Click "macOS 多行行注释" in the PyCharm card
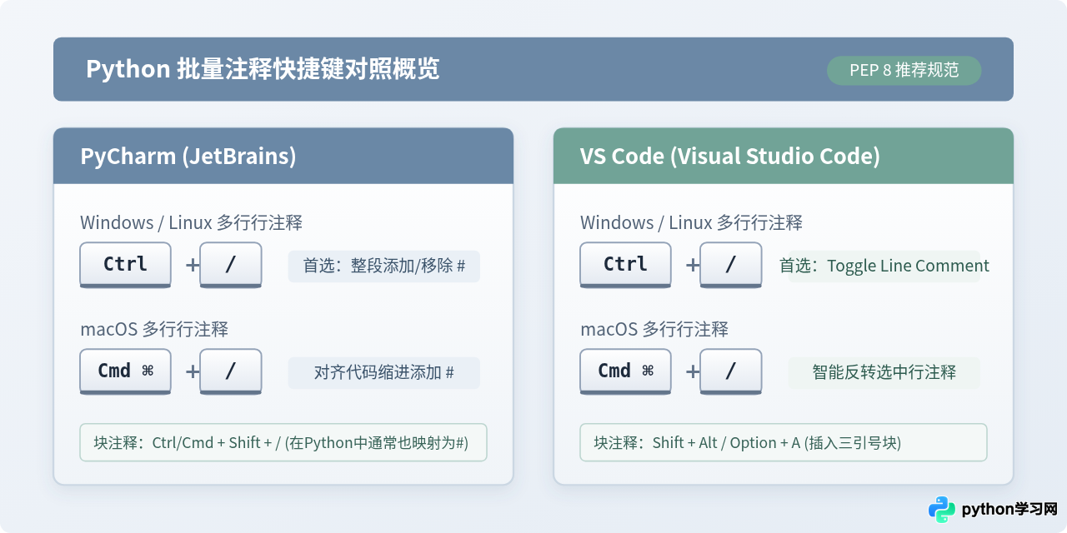 coord(154,329)
